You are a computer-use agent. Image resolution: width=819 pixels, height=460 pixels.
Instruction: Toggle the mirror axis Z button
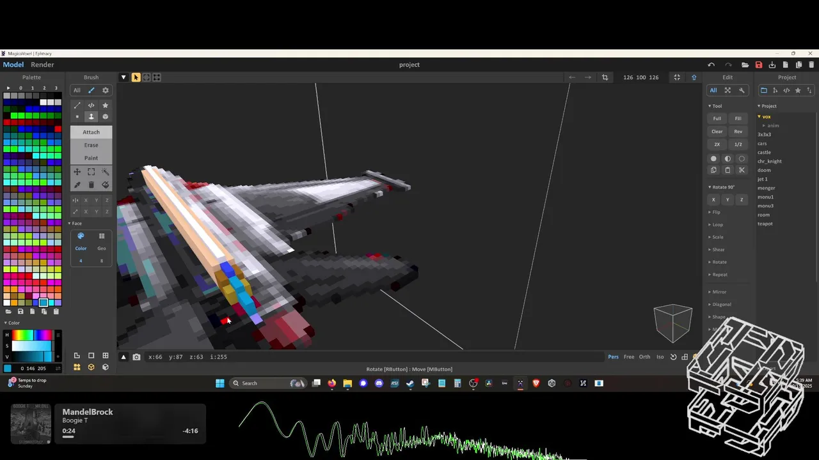[106, 201]
